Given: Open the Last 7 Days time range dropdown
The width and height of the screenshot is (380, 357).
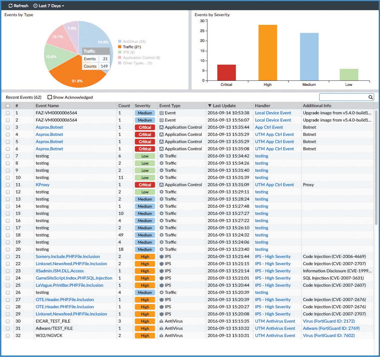Looking at the screenshot, I should click(x=51, y=6).
